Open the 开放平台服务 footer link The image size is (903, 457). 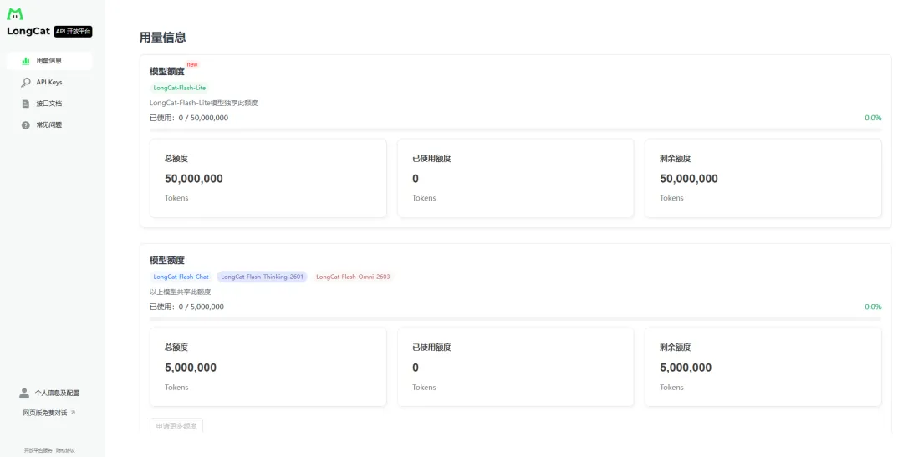pos(38,450)
